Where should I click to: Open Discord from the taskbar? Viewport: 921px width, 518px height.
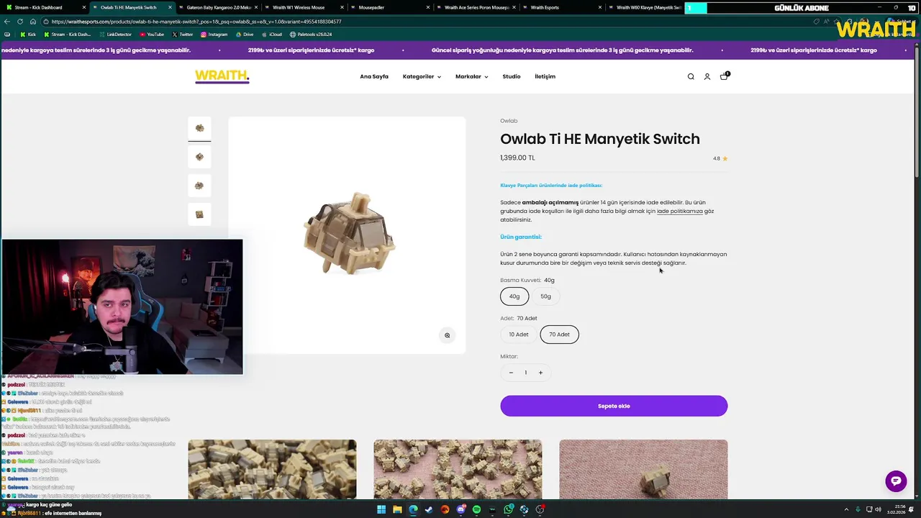[460, 509]
